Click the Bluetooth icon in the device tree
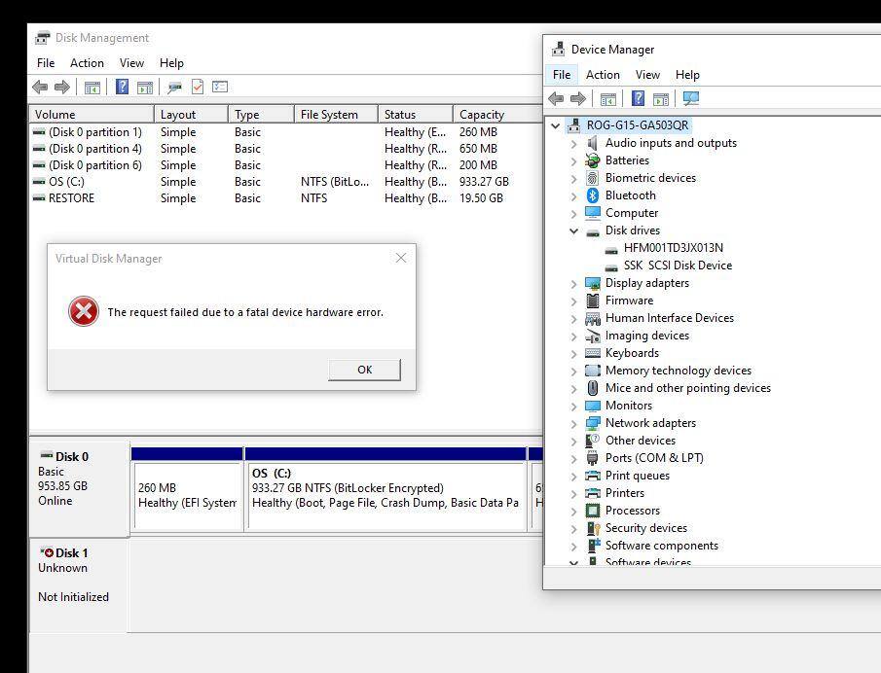This screenshot has height=673, width=881. 593,195
